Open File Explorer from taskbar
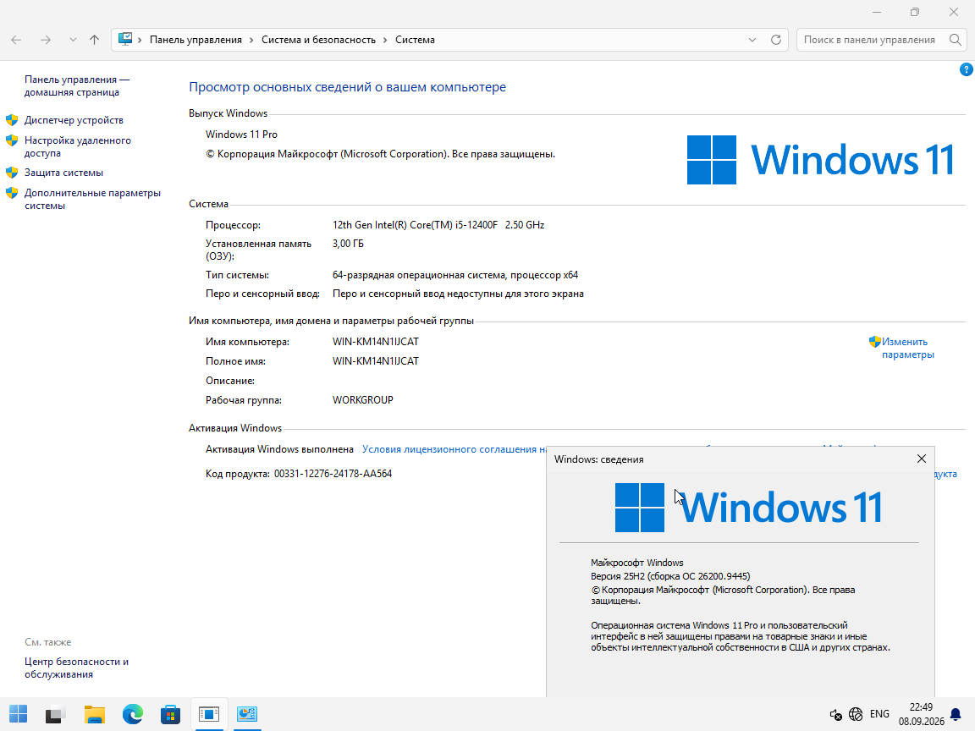This screenshot has width=975, height=731. 95,714
